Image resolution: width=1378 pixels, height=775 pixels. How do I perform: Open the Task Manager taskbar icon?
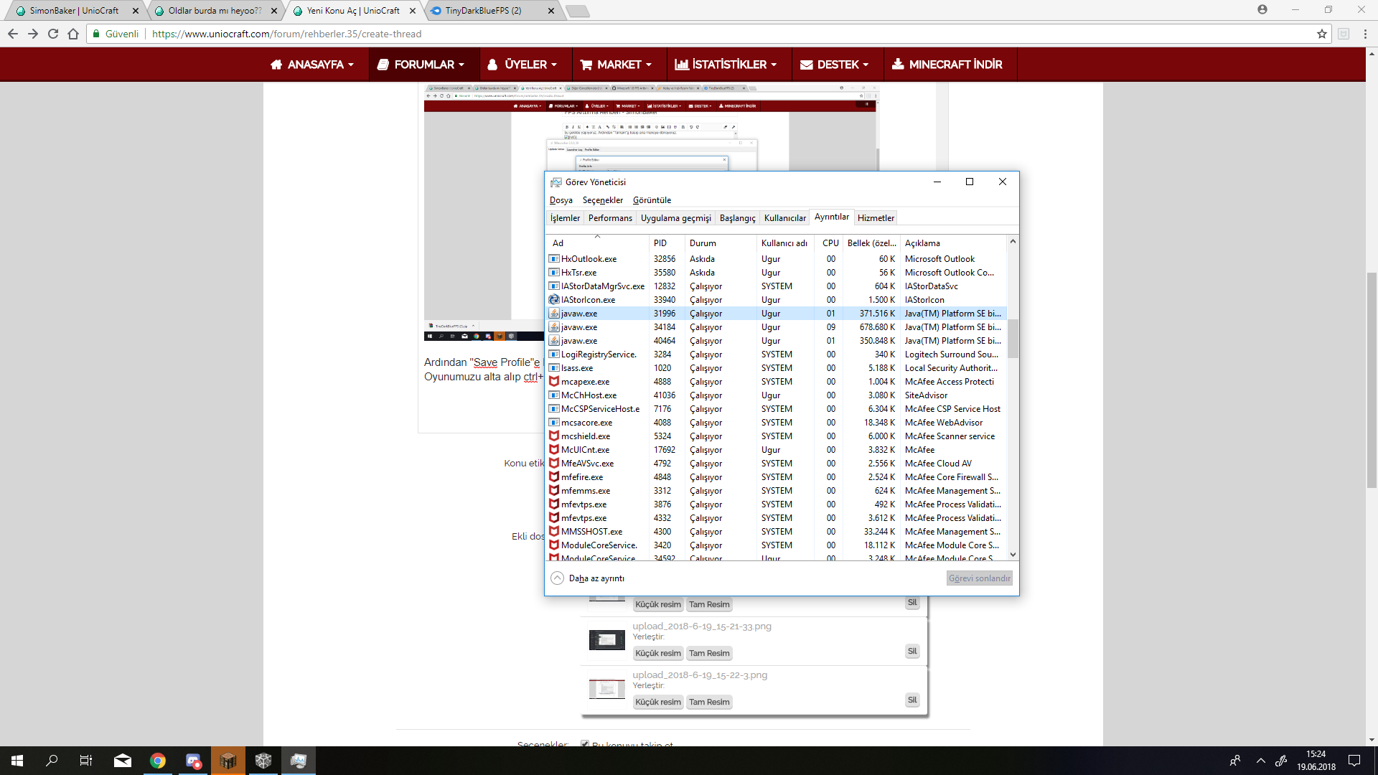tap(299, 761)
